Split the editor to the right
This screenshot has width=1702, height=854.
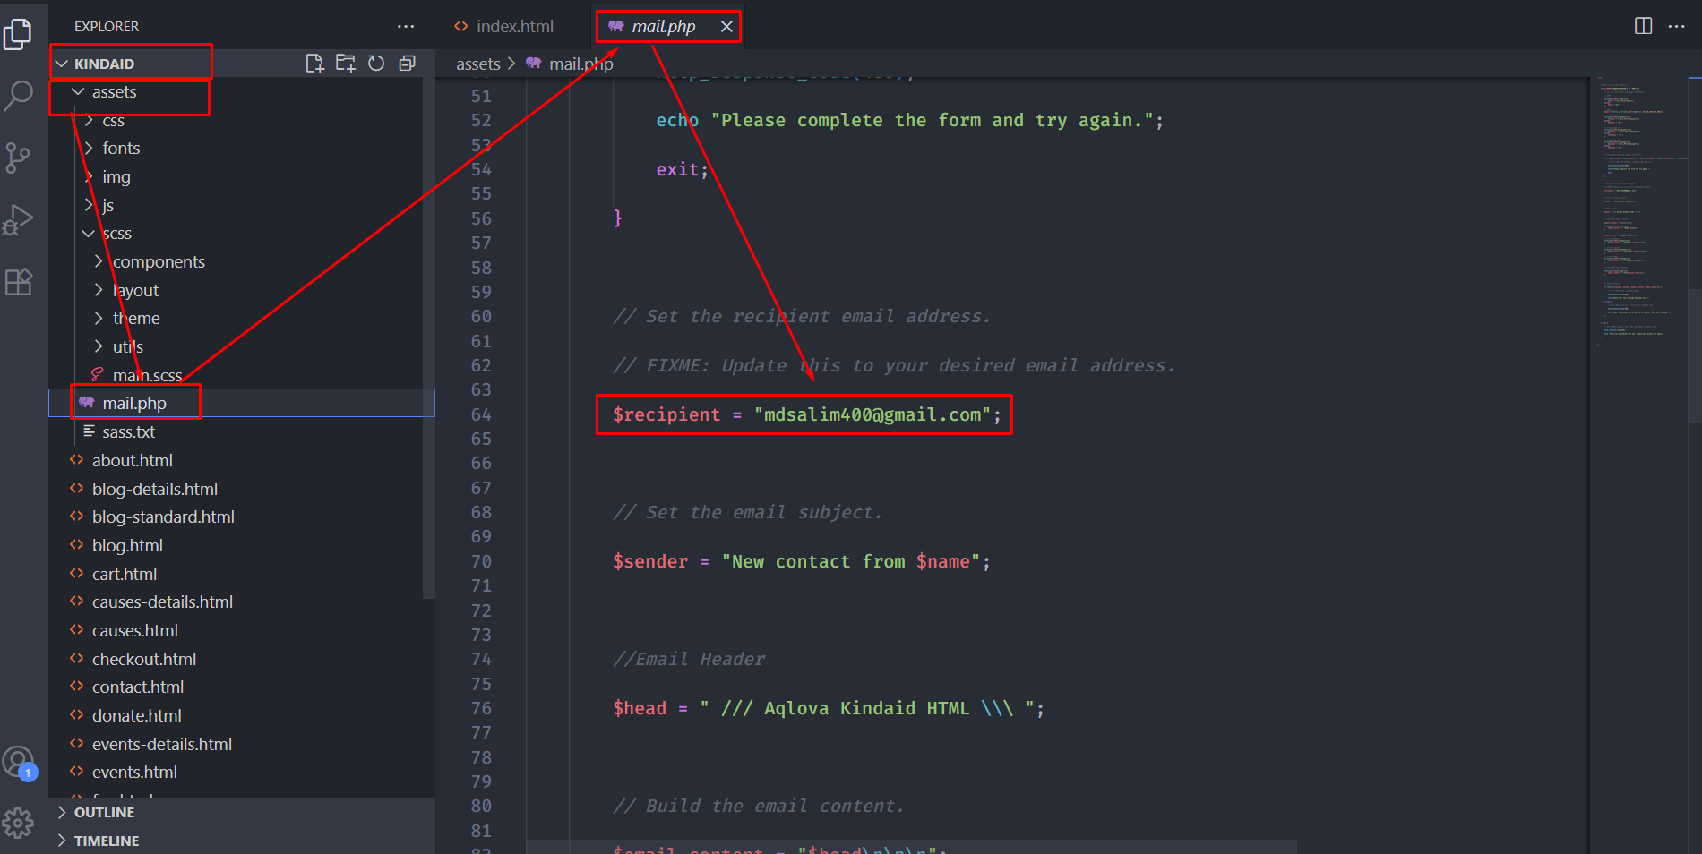[1643, 26]
